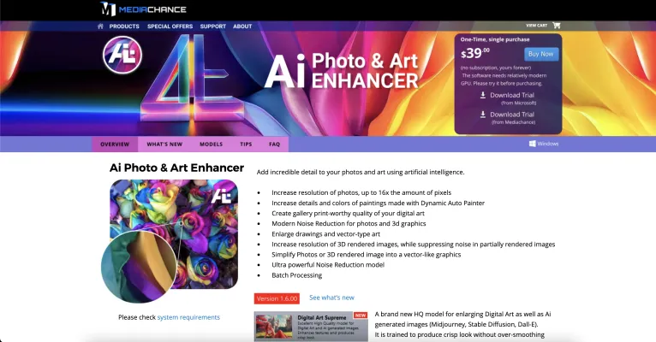Click the magnified circle detail on product image
Image resolution: width=656 pixels, height=342 pixels.
(139, 266)
